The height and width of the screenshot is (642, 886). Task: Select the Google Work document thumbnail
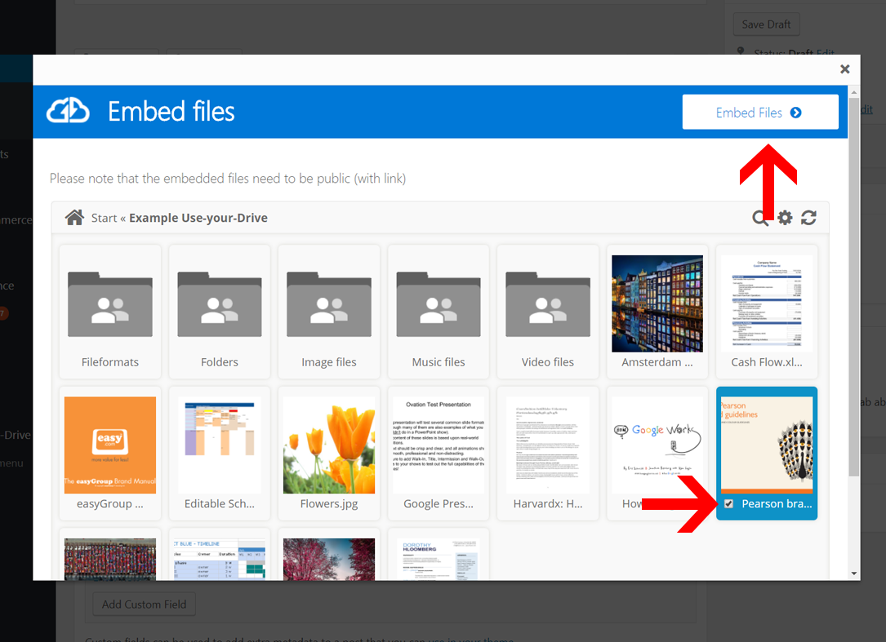pos(657,445)
